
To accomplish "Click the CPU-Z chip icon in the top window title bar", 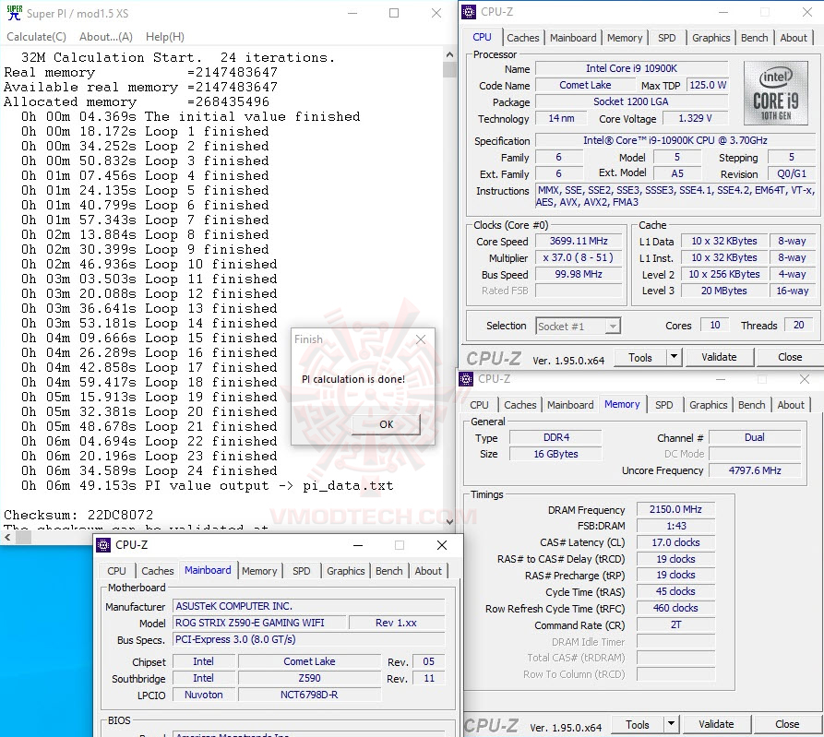I will click(468, 11).
